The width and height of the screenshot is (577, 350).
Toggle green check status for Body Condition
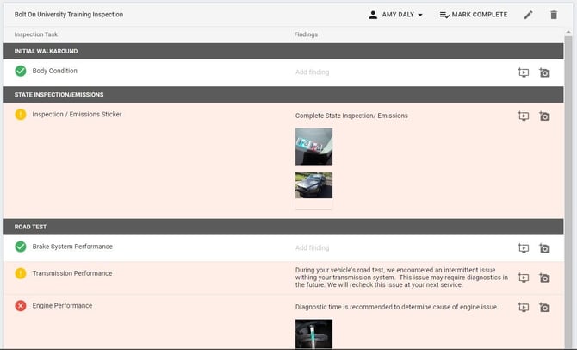[21, 71]
